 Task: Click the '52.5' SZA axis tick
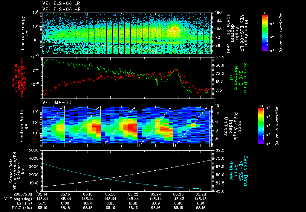pos(220,183)
